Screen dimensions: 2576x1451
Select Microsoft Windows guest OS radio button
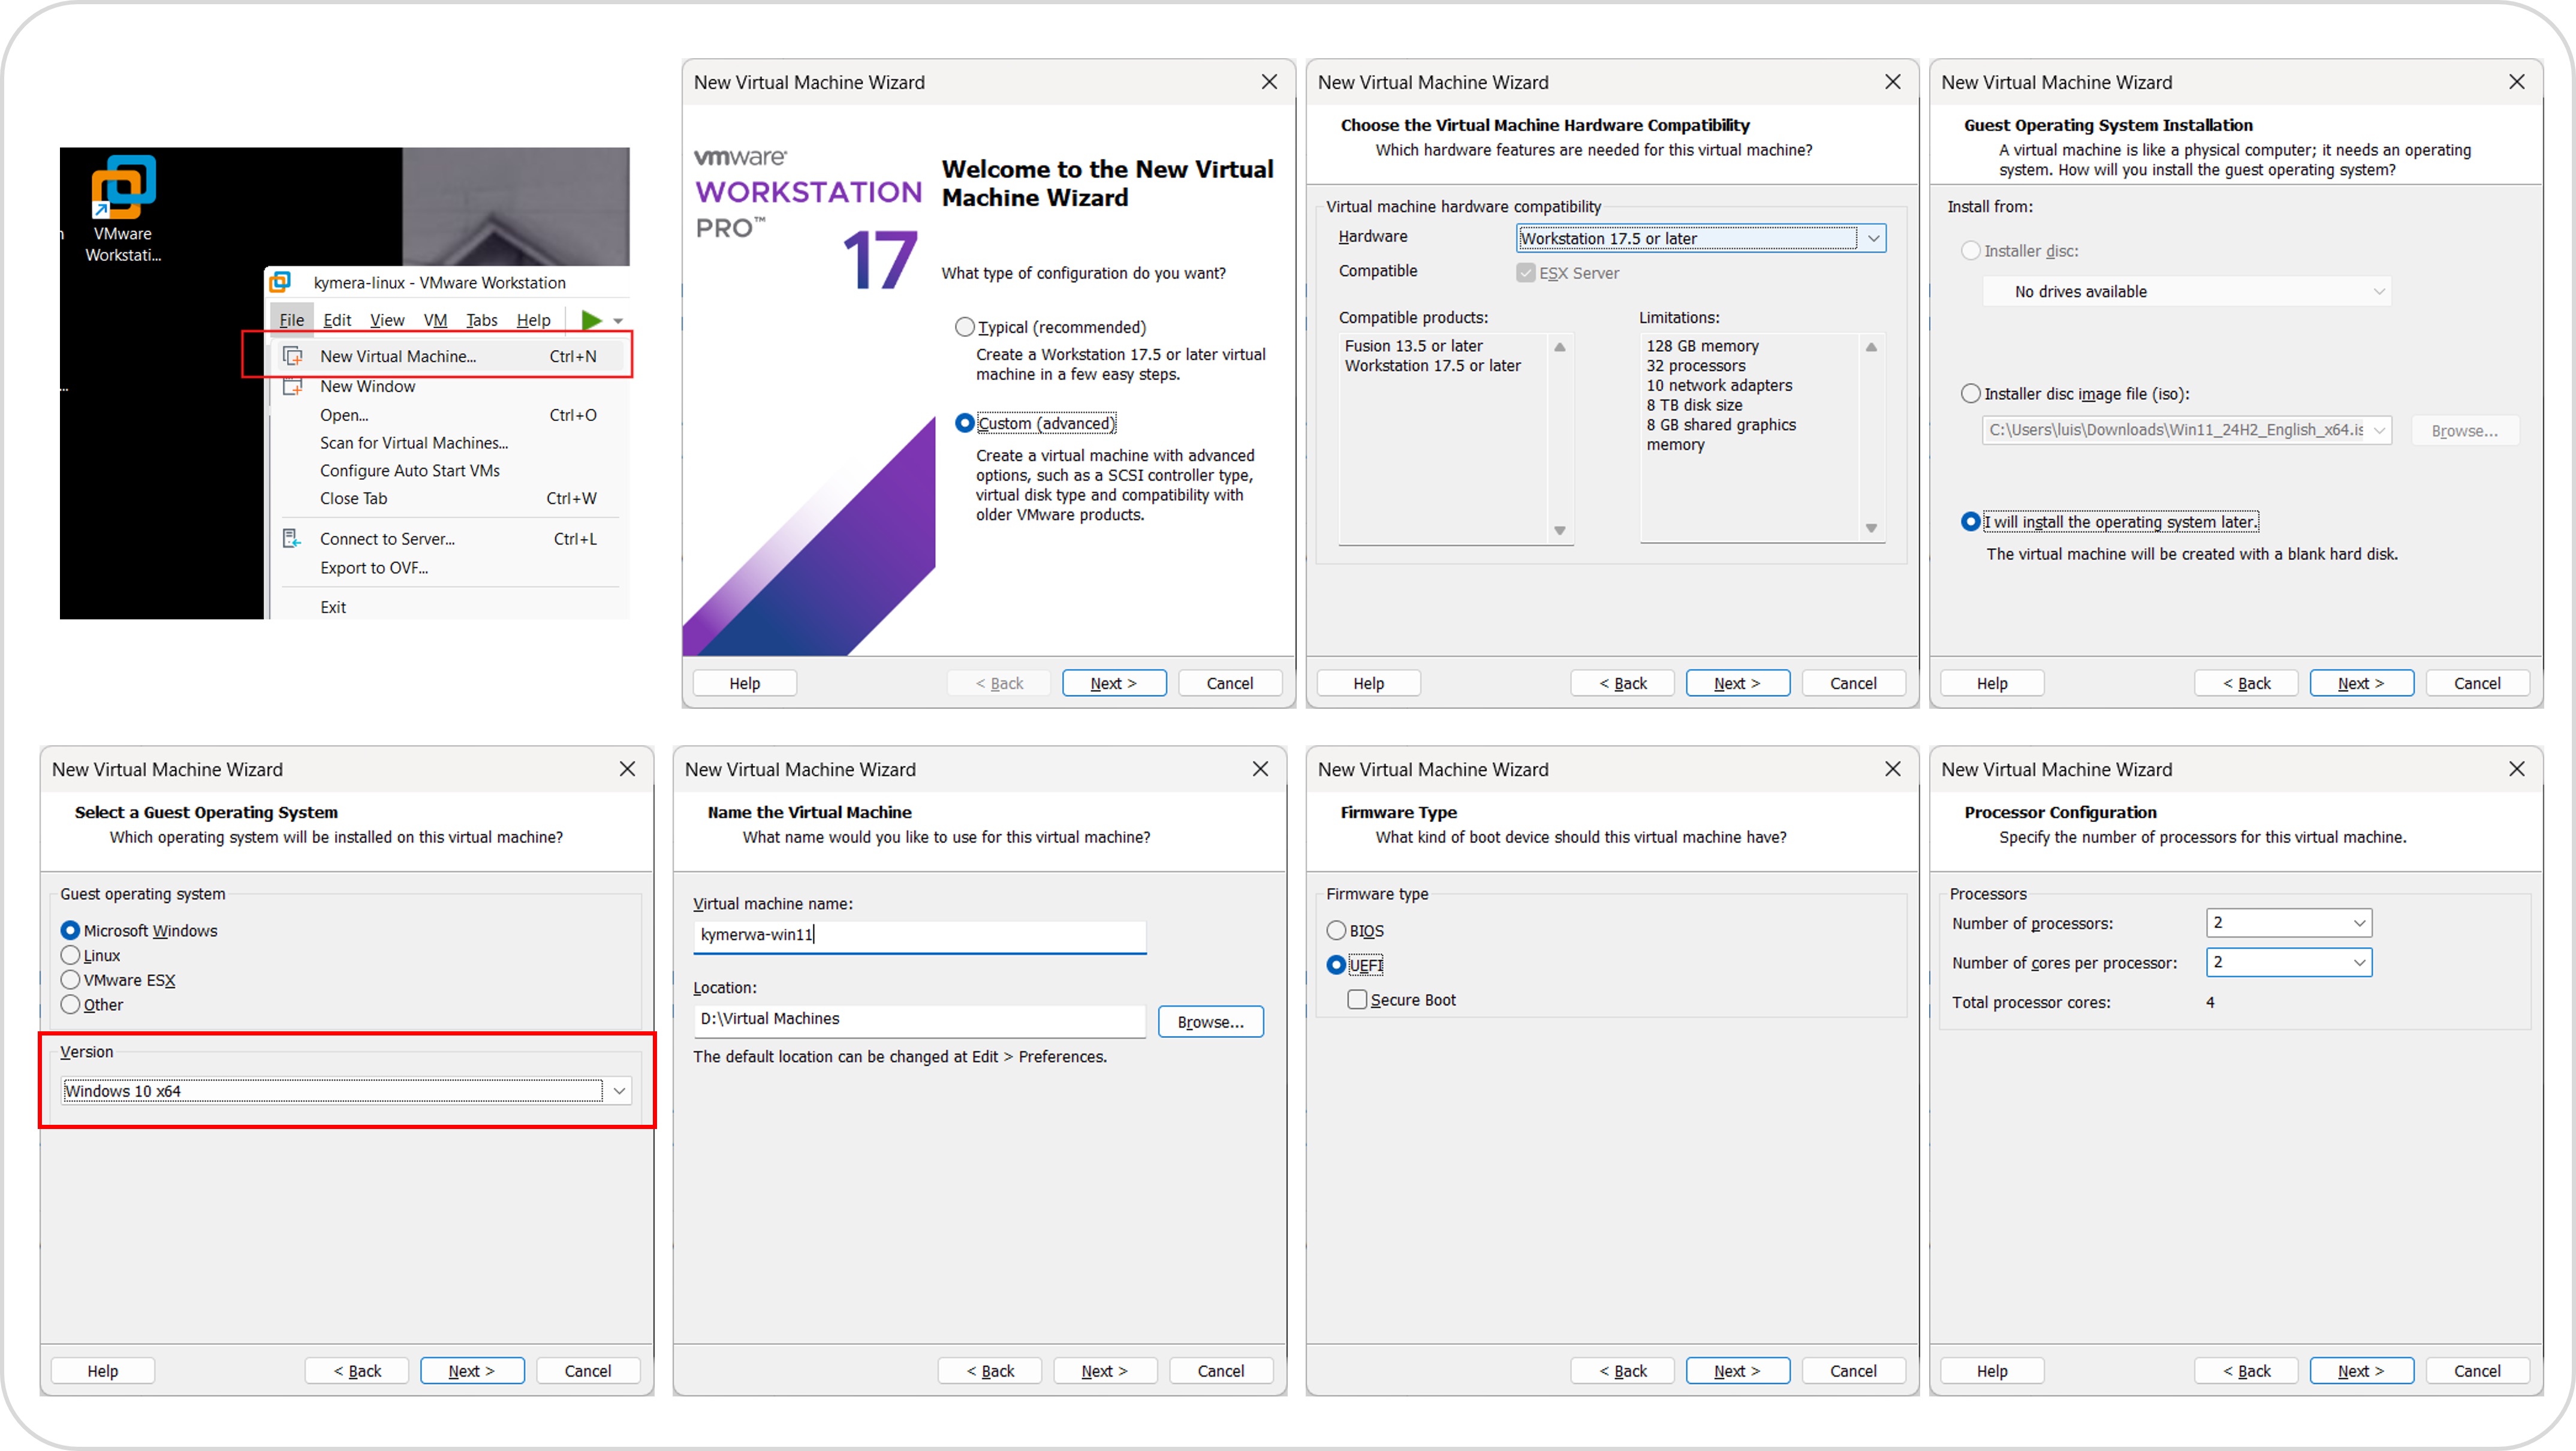click(x=70, y=931)
